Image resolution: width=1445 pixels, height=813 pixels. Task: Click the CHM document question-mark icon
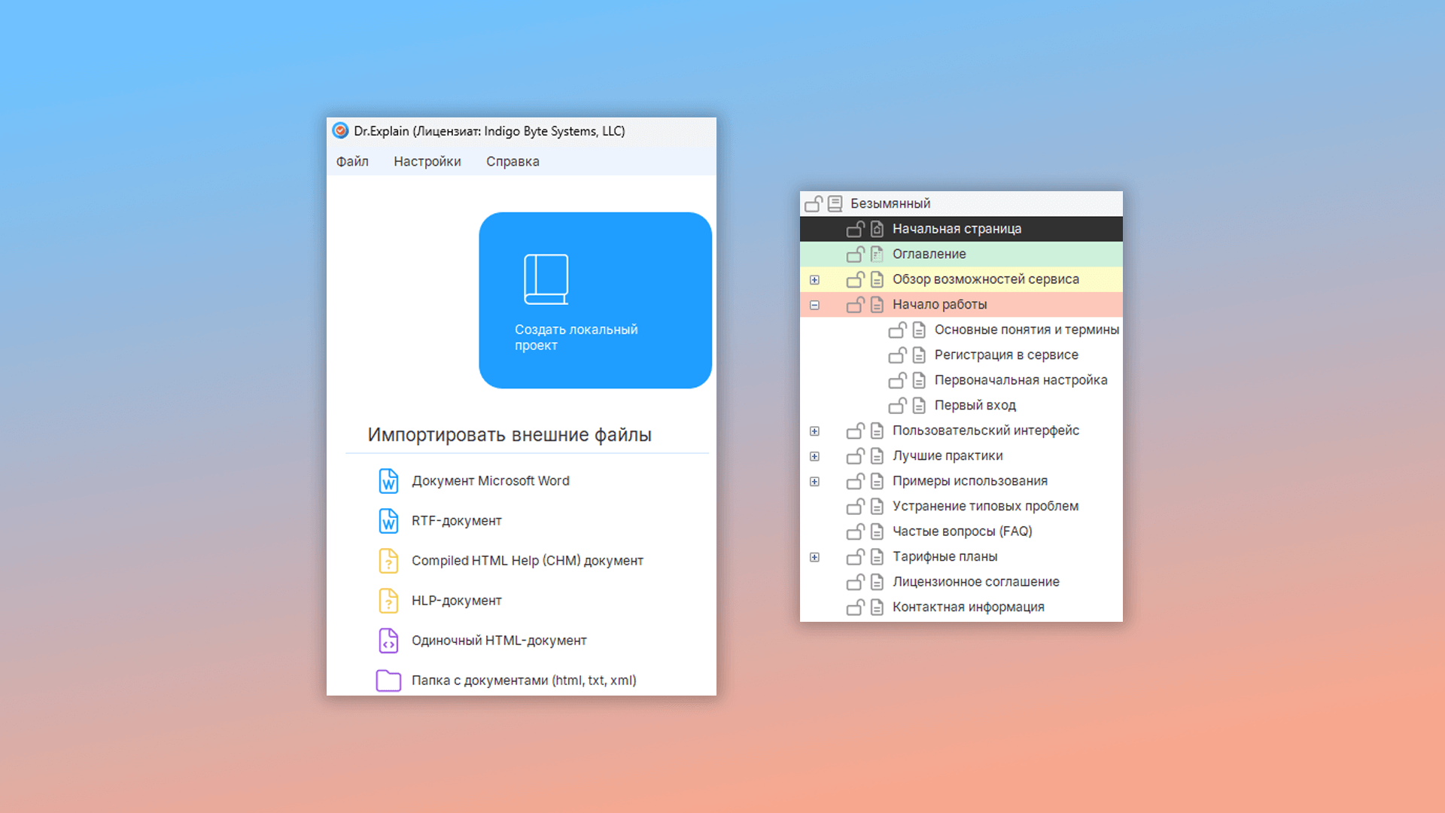click(388, 561)
